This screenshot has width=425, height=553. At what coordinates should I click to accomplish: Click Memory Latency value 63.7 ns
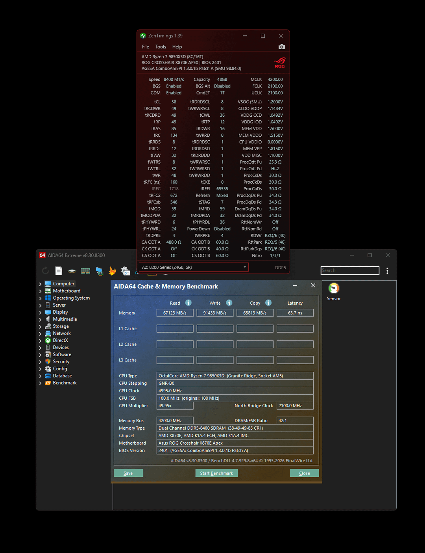tap(295, 313)
